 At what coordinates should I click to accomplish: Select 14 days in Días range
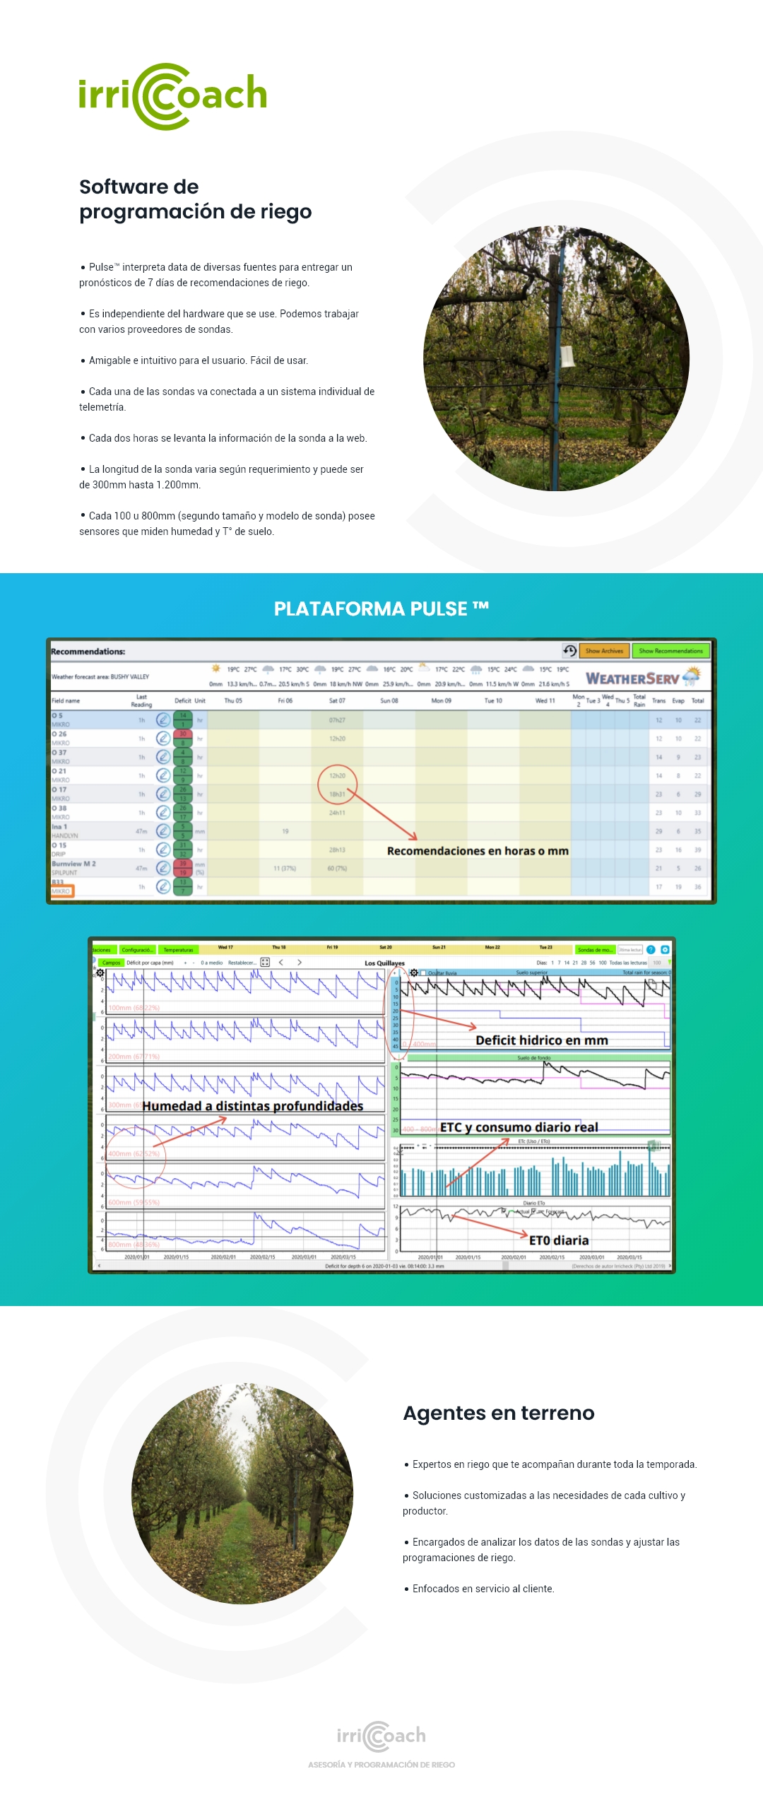[567, 963]
